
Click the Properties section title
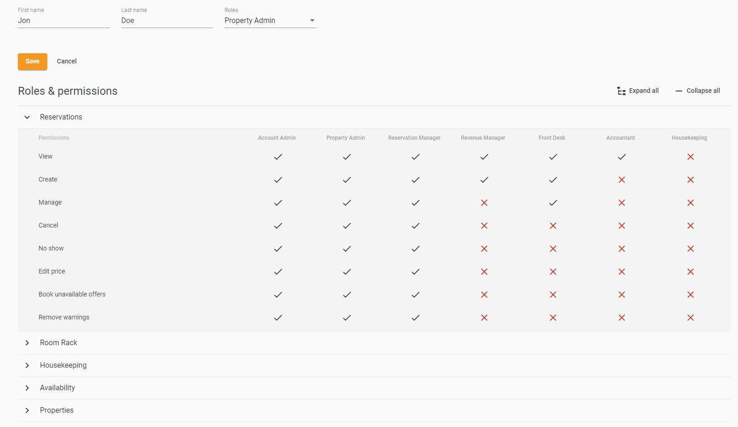[x=56, y=410]
